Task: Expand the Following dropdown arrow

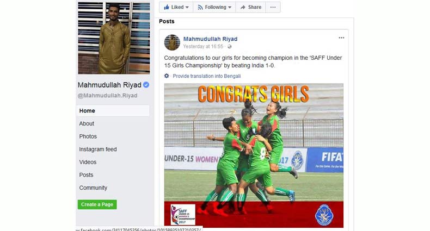Action: click(230, 8)
